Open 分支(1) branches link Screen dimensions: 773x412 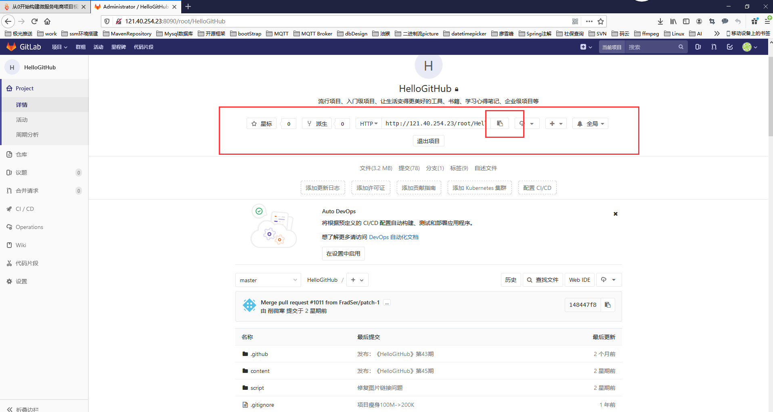tap(435, 168)
